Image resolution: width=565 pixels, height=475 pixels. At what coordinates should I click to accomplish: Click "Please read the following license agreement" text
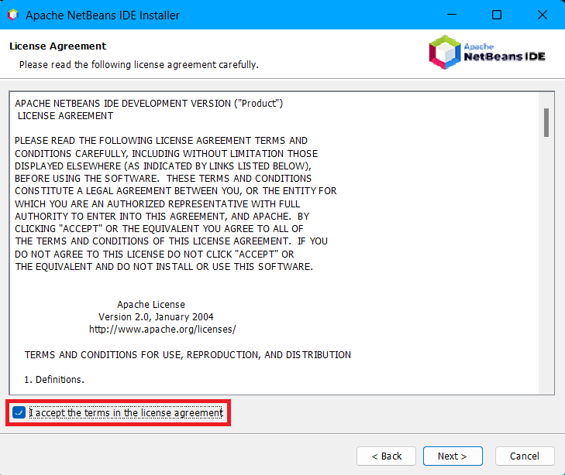click(139, 65)
